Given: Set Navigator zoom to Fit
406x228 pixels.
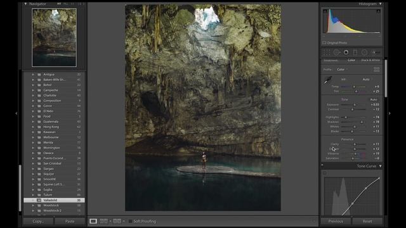Looking at the screenshot, I should [59, 4].
